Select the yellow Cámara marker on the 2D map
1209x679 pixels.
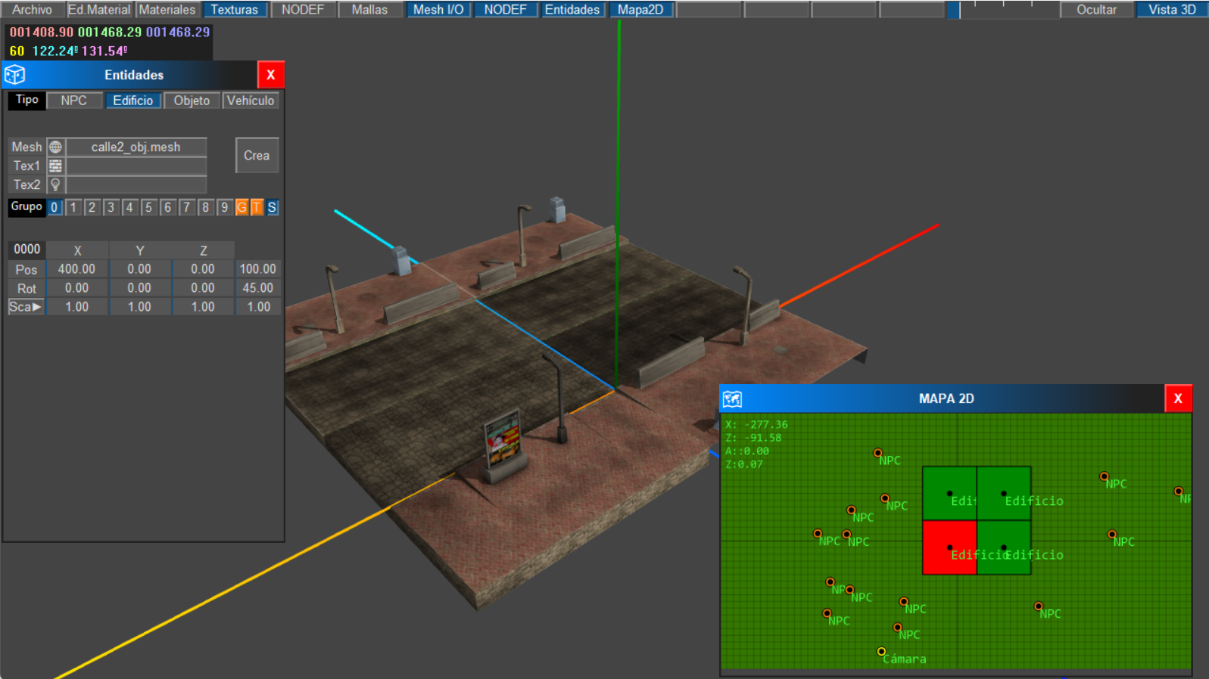point(881,652)
